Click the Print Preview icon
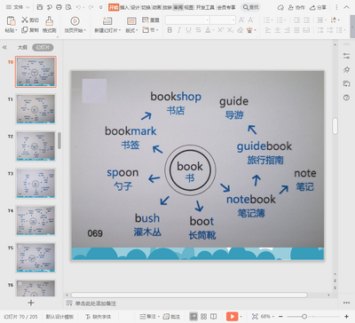This screenshot has height=323, width=355. point(69,7)
